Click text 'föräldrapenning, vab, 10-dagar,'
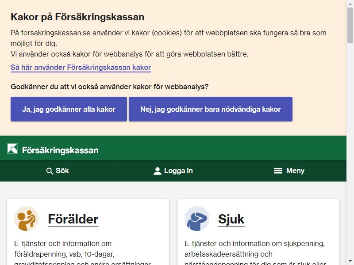The width and height of the screenshot is (354, 265). tap(64, 254)
